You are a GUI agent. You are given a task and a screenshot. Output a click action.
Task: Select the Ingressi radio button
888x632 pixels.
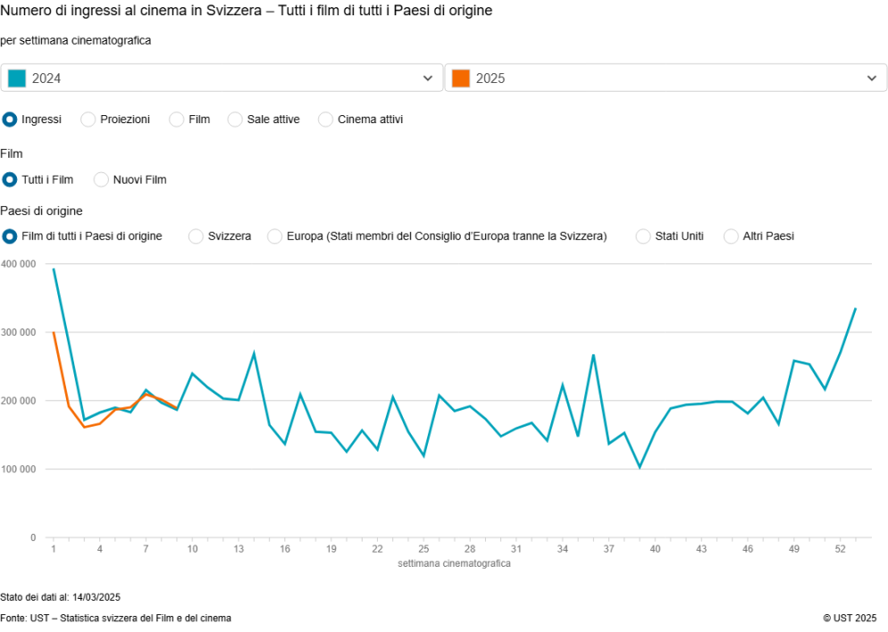11,119
